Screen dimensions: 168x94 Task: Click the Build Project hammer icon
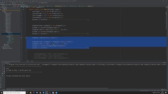(x=10, y=3)
